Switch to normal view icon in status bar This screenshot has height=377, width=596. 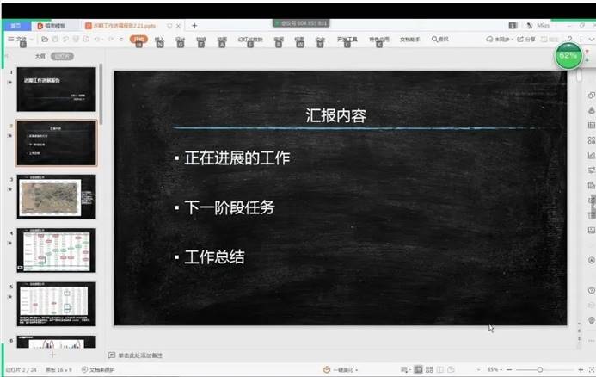(x=417, y=369)
